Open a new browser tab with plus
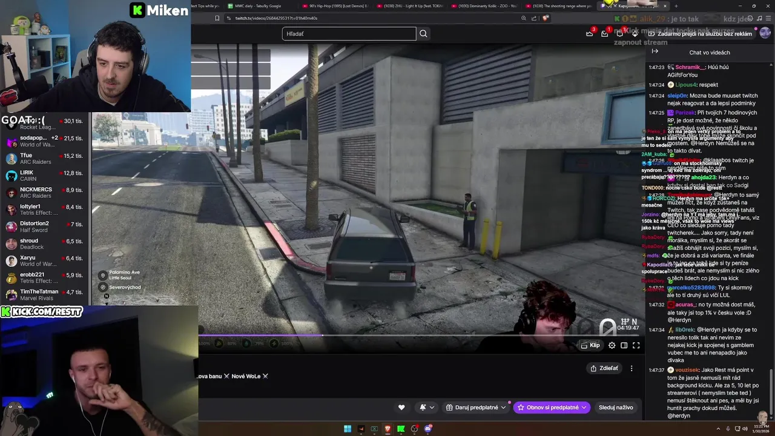 point(676,6)
